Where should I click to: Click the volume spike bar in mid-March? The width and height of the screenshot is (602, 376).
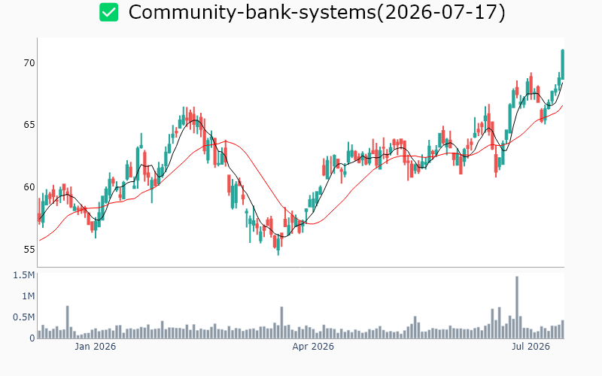point(281,323)
